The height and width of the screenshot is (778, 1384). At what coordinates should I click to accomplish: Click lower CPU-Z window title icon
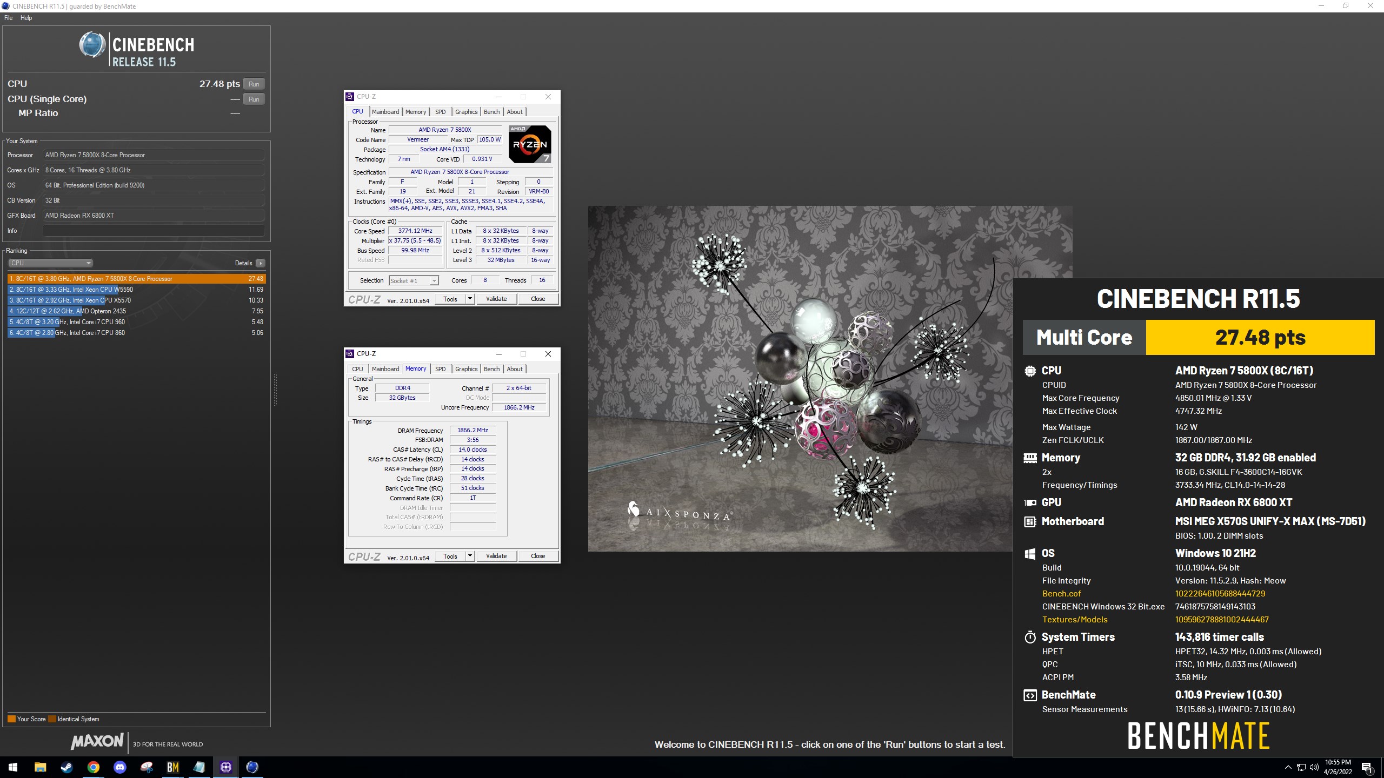click(x=350, y=354)
